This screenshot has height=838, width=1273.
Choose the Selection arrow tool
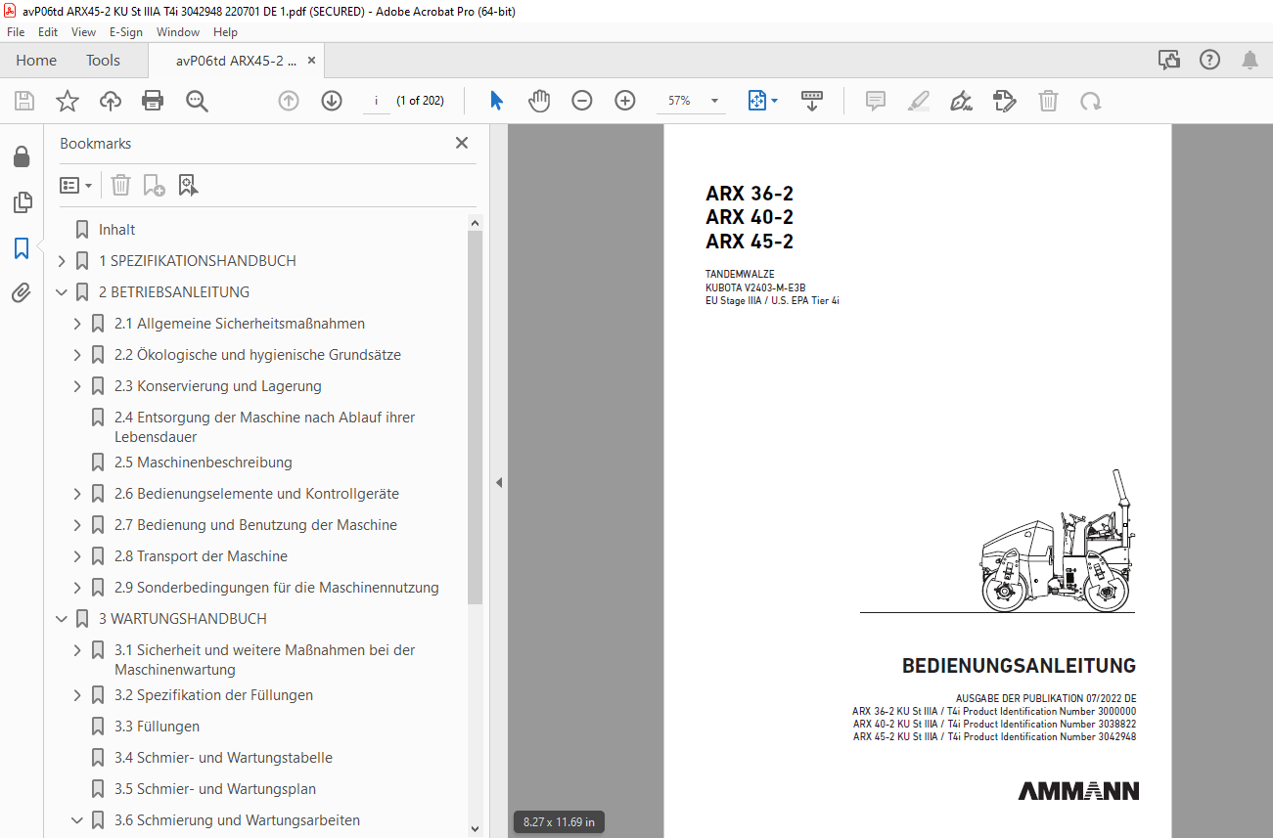point(497,101)
